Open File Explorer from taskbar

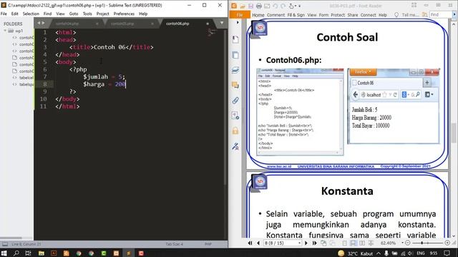[42, 253]
